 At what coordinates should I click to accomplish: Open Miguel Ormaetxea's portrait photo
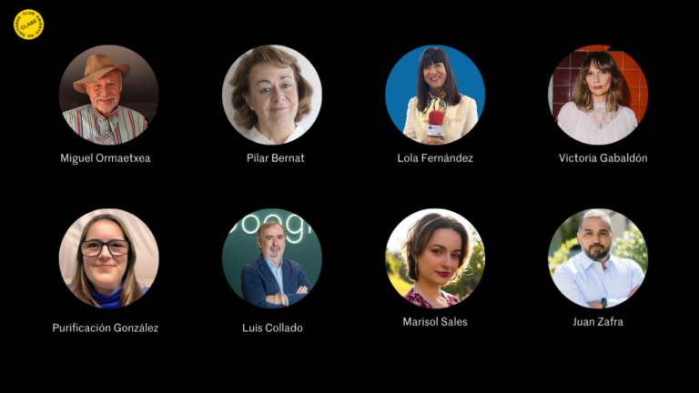109,95
